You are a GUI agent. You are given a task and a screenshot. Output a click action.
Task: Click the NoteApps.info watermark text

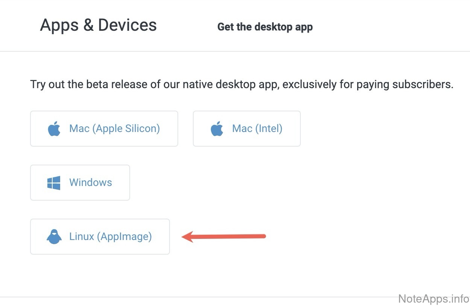coord(434,299)
